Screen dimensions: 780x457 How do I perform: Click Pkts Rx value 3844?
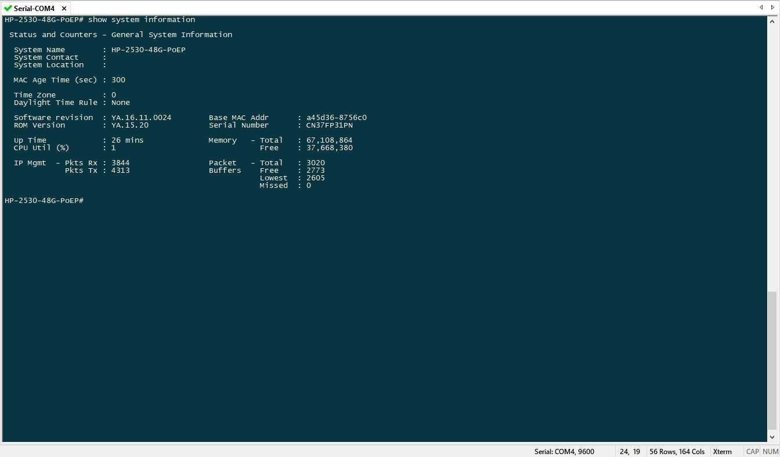121,163
